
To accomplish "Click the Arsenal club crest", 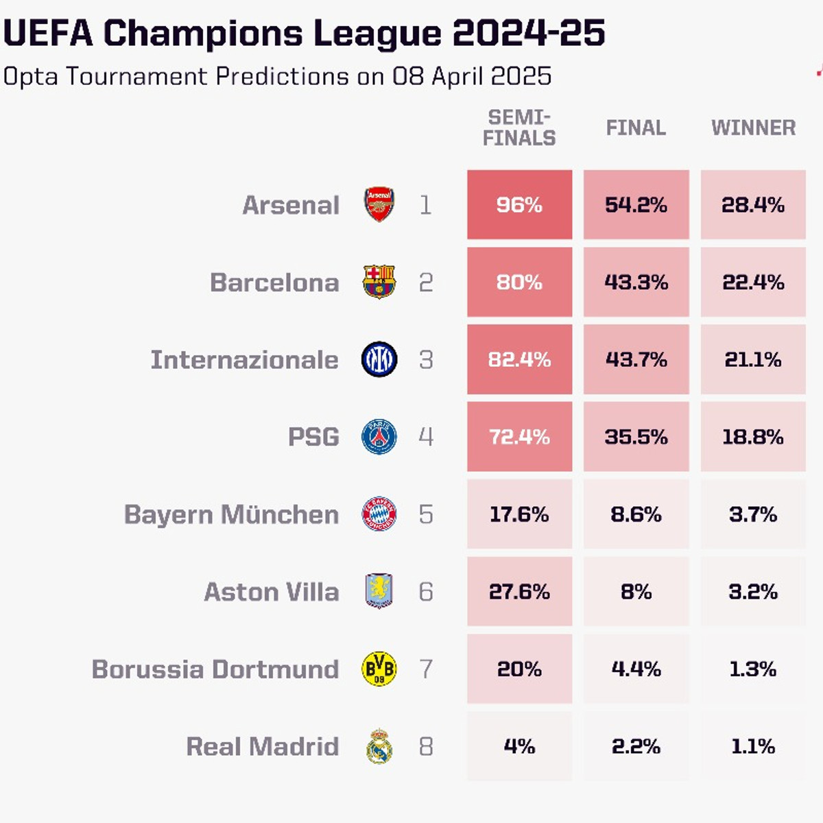I will tap(379, 204).
